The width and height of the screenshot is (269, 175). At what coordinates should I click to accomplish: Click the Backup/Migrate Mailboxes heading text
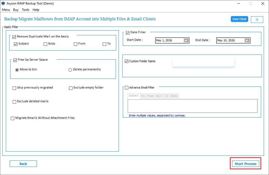point(80,19)
